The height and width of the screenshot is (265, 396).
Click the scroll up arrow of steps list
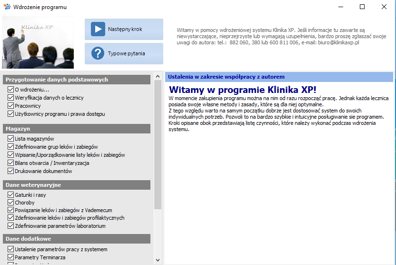click(158, 76)
